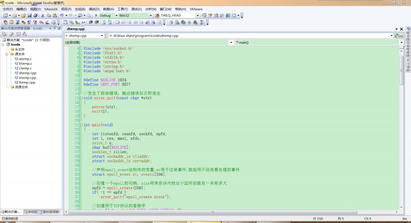Image resolution: width=411 pixels, height=223 pixels.
Task: Open the 文件(F) menu
Action: point(8,9)
